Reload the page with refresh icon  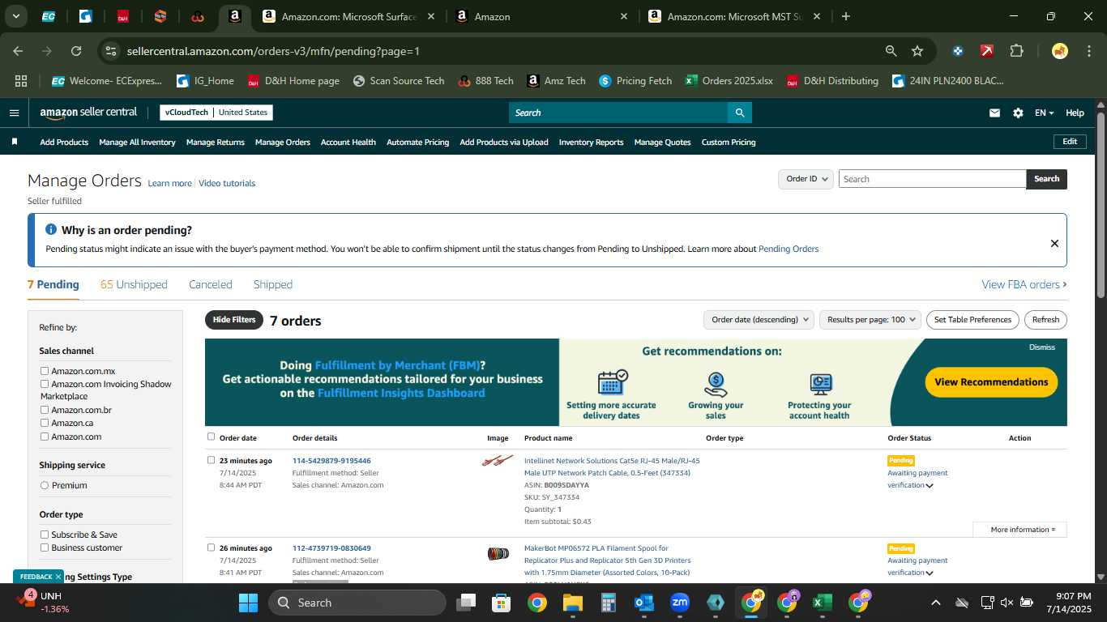click(76, 51)
